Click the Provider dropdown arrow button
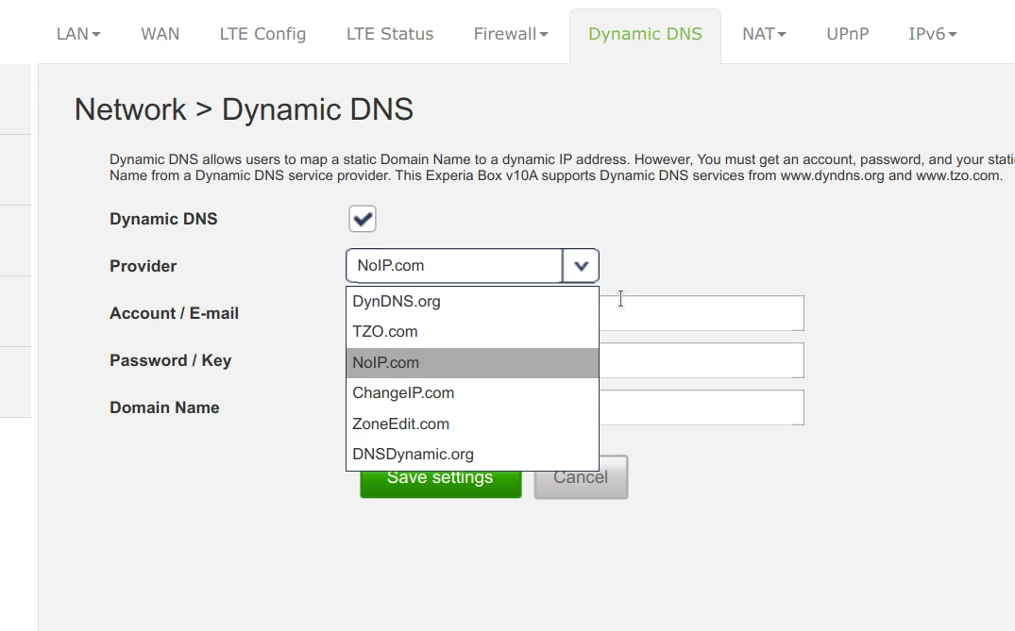Image resolution: width=1015 pixels, height=631 pixels. [x=581, y=266]
